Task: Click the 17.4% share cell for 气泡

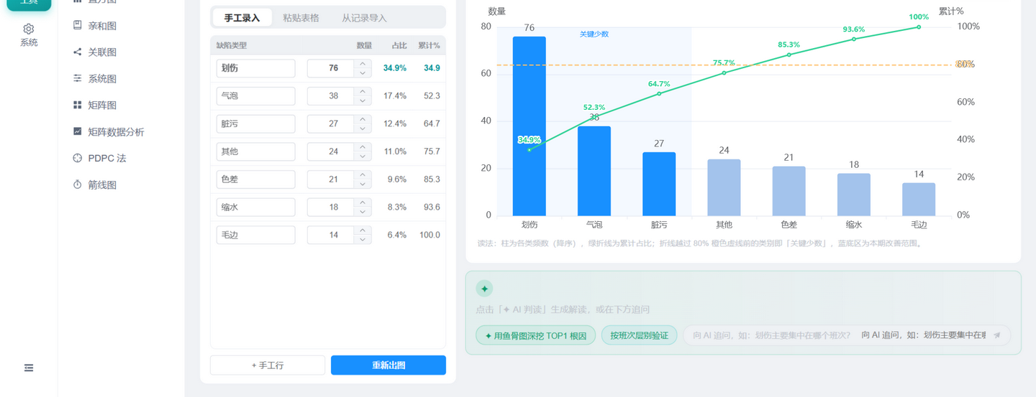Action: click(x=395, y=96)
